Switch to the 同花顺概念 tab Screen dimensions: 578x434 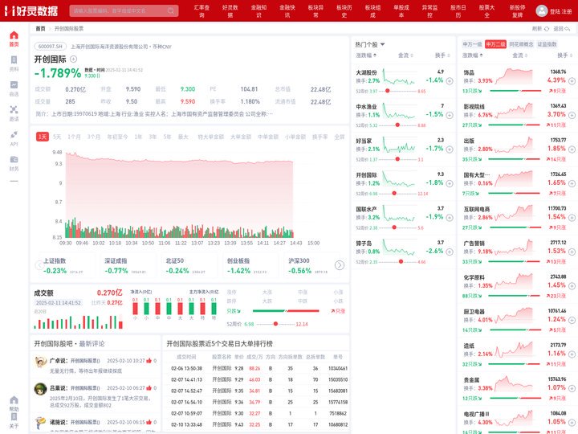click(x=521, y=44)
